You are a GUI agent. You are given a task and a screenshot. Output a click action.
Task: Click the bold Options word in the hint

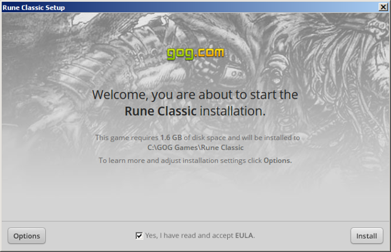278,161
